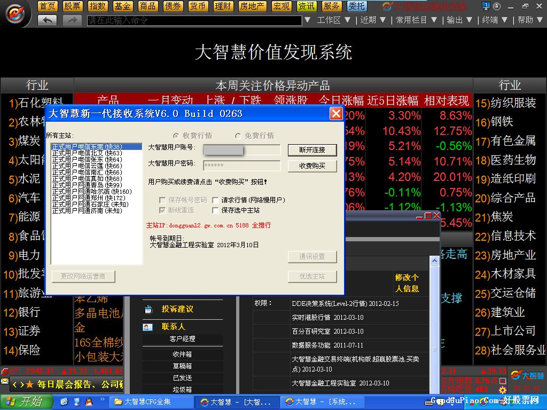Click the scrollbar up arrow in account panel
The width and height of the screenshot is (547, 410).
434,261
